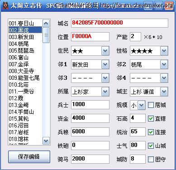Open the 邻4 dropdown
176x170 pixels.
coord(164,78)
